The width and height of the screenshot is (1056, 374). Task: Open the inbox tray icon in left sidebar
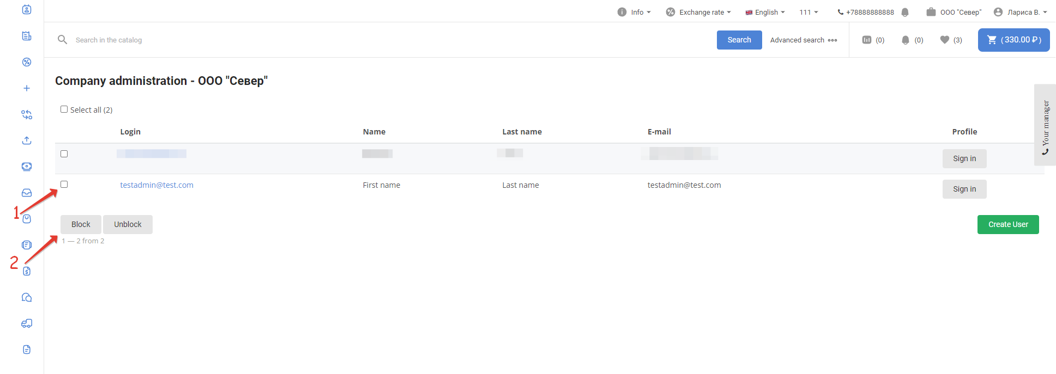pos(27,193)
